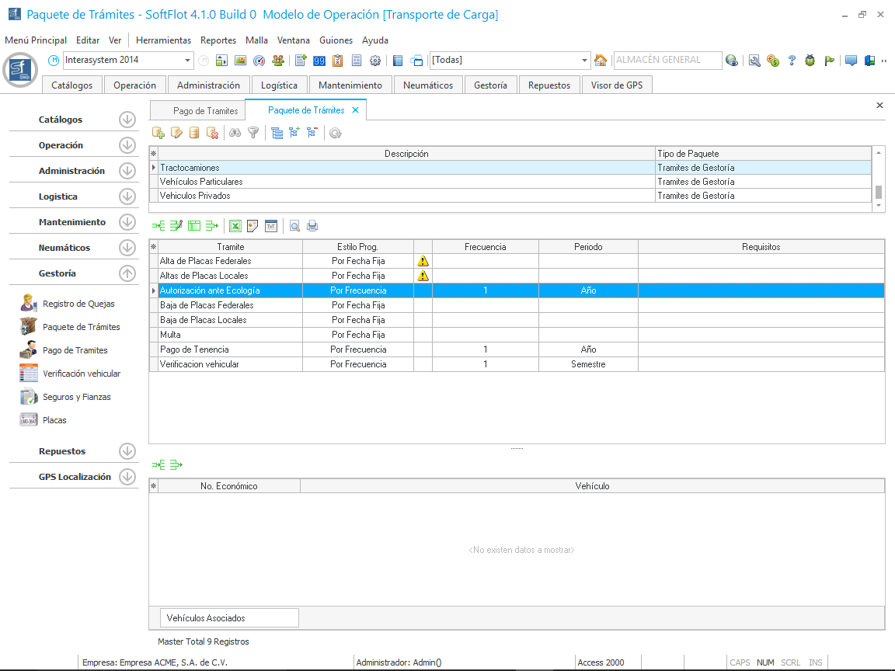Click the funnel filter icon

[x=253, y=133]
